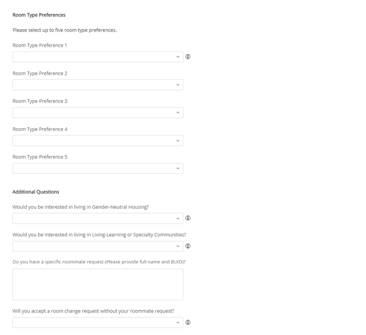Click the "Will you accept a room change" question text

(93, 311)
